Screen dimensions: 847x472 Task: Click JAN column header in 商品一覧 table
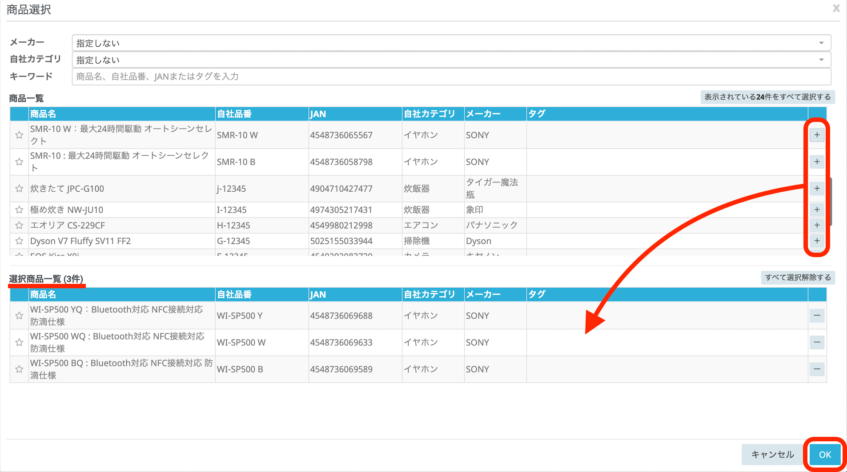pyautogui.click(x=318, y=114)
